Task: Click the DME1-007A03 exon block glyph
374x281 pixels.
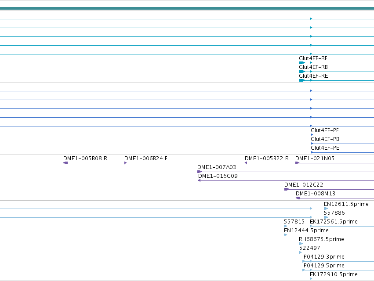Action: tap(200, 172)
